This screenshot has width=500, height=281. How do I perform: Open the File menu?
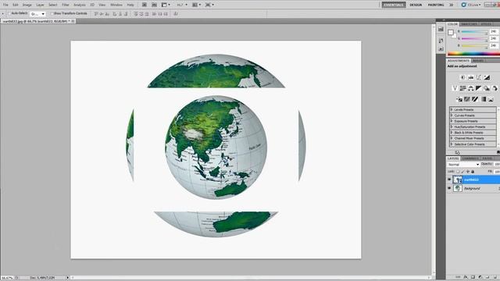[x=5, y=5]
